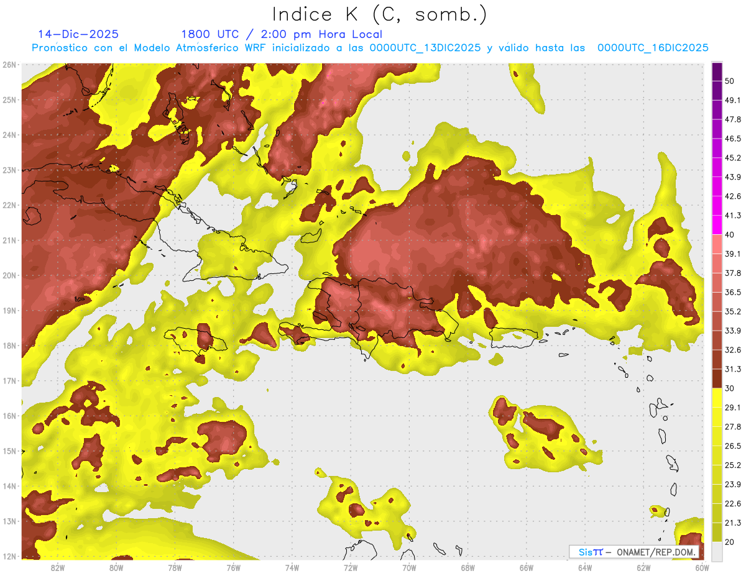The height and width of the screenshot is (576, 746).
Task: Click the latitude label "20N"
Action: (x=9, y=275)
